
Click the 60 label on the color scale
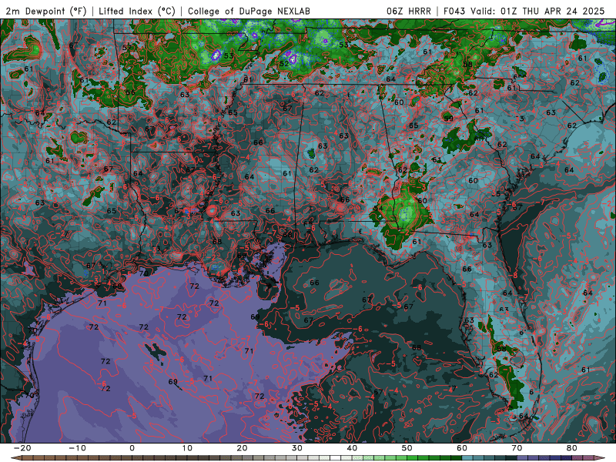462,448
